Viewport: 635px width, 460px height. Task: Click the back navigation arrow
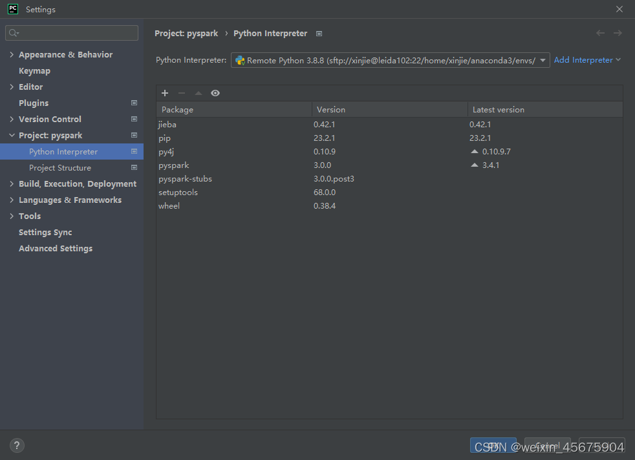pyautogui.click(x=599, y=33)
